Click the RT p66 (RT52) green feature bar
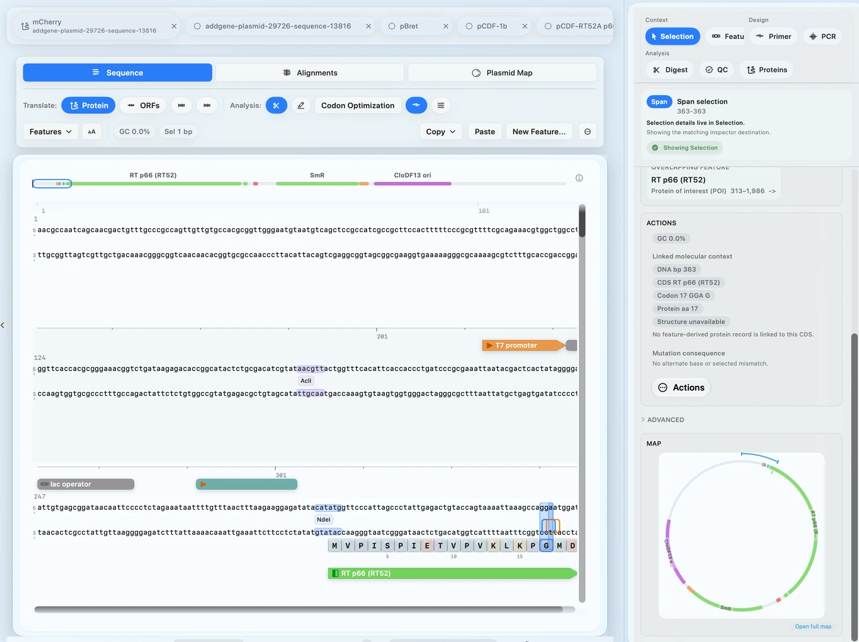The image size is (859, 642). click(452, 573)
